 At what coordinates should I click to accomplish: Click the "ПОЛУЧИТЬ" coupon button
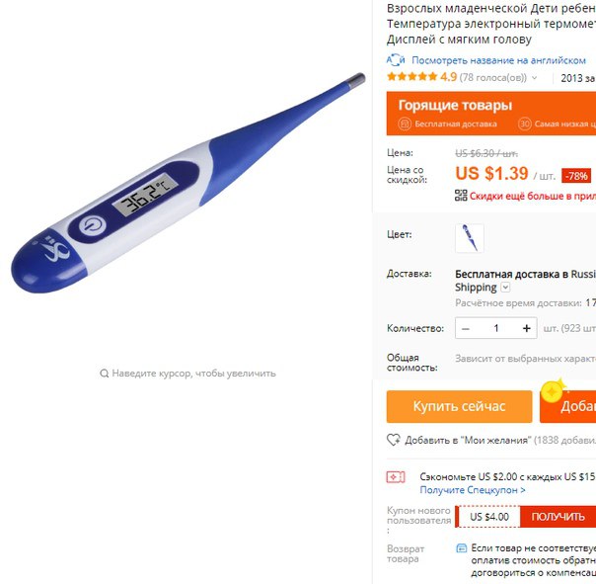tap(558, 517)
